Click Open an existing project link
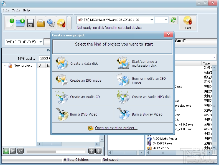 [116, 128]
